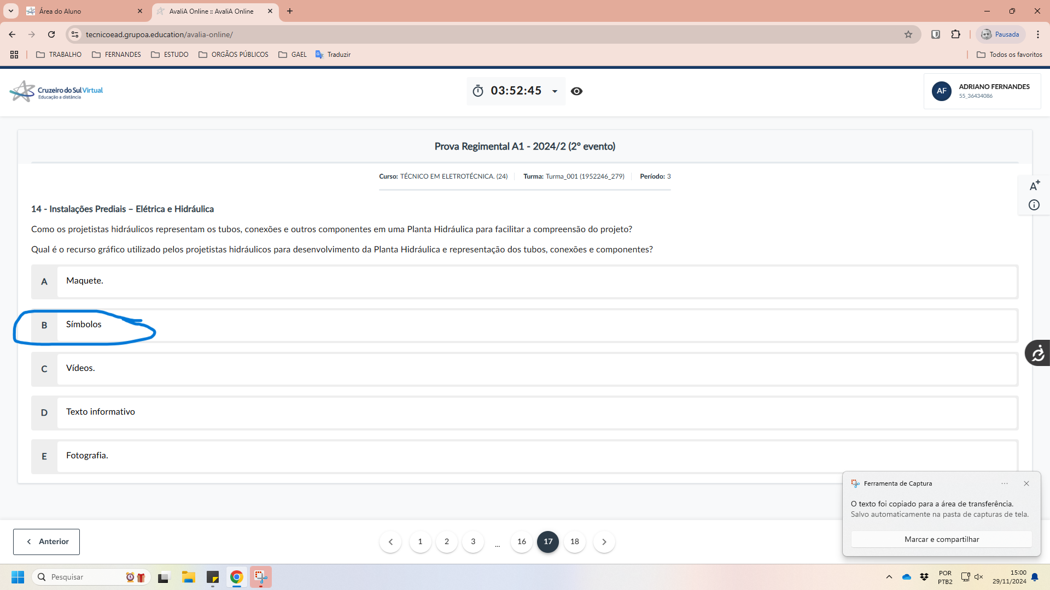This screenshot has width=1050, height=590.
Task: Increase font size with A+ icon
Action: [x=1034, y=186]
